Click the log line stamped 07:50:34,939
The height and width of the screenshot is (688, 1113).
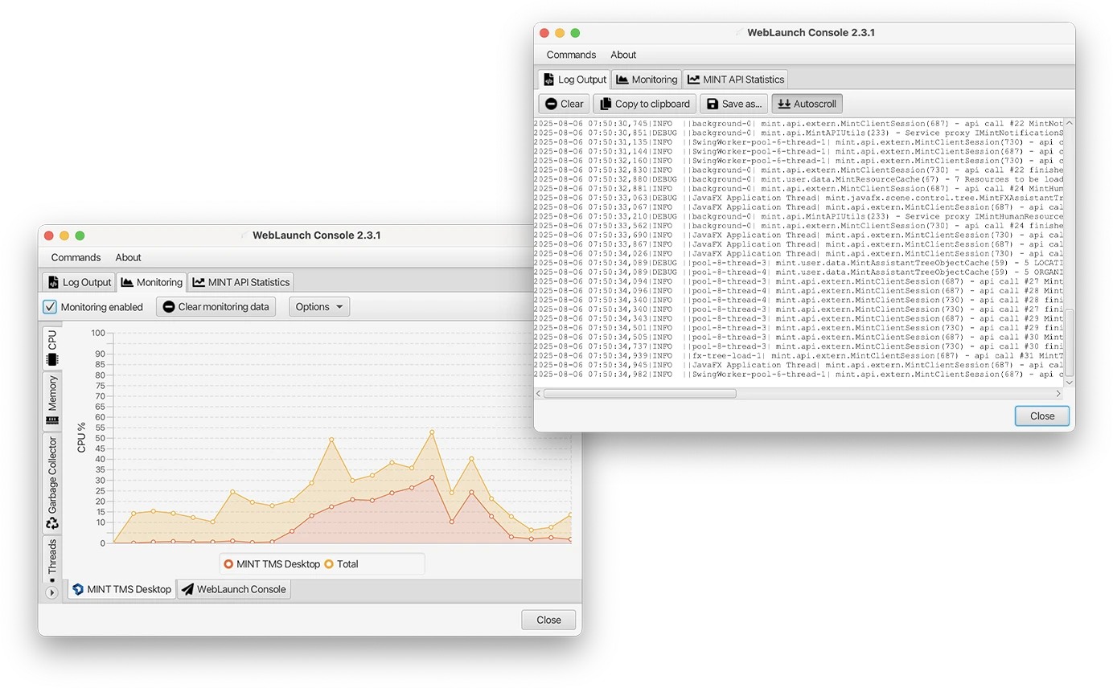point(799,355)
